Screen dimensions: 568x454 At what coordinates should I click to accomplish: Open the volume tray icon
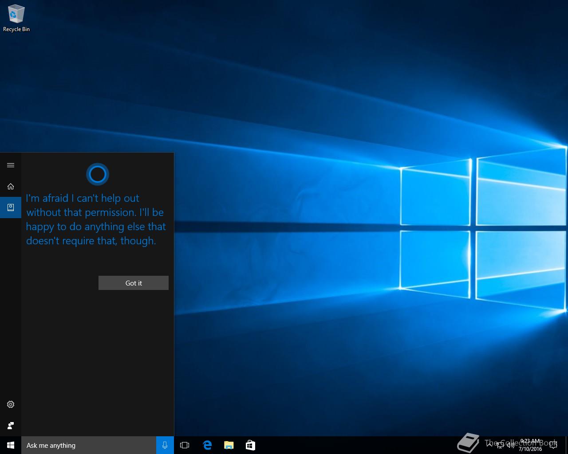coord(511,445)
